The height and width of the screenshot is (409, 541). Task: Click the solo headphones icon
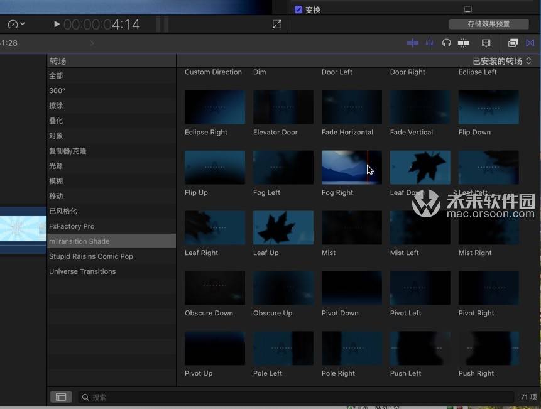click(x=447, y=43)
